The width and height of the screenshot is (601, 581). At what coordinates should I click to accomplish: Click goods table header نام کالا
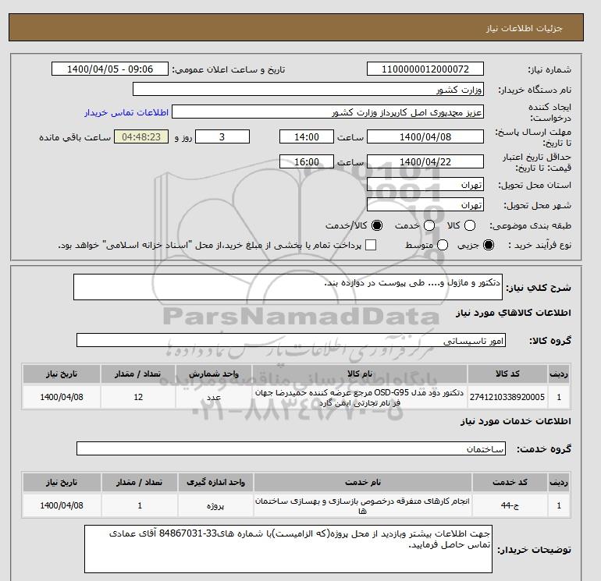(x=360, y=374)
